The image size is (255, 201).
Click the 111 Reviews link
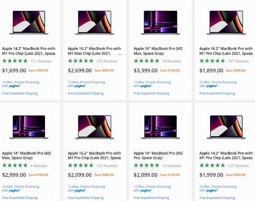(41, 61)
